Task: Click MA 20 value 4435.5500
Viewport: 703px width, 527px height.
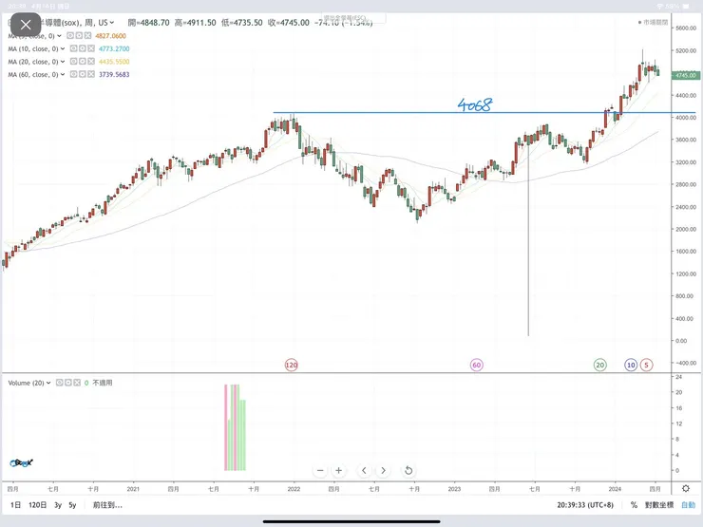Action: click(x=114, y=62)
